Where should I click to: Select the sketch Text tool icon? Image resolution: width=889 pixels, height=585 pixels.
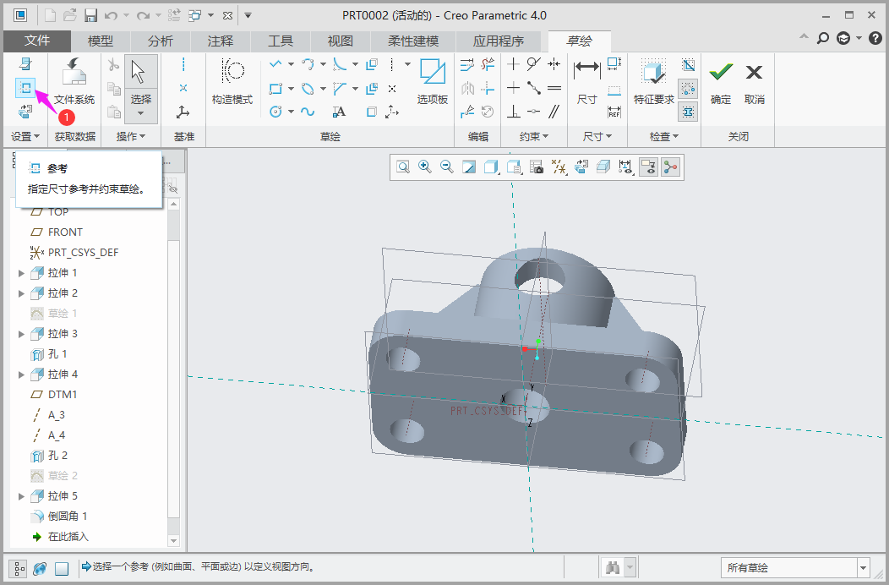point(339,112)
